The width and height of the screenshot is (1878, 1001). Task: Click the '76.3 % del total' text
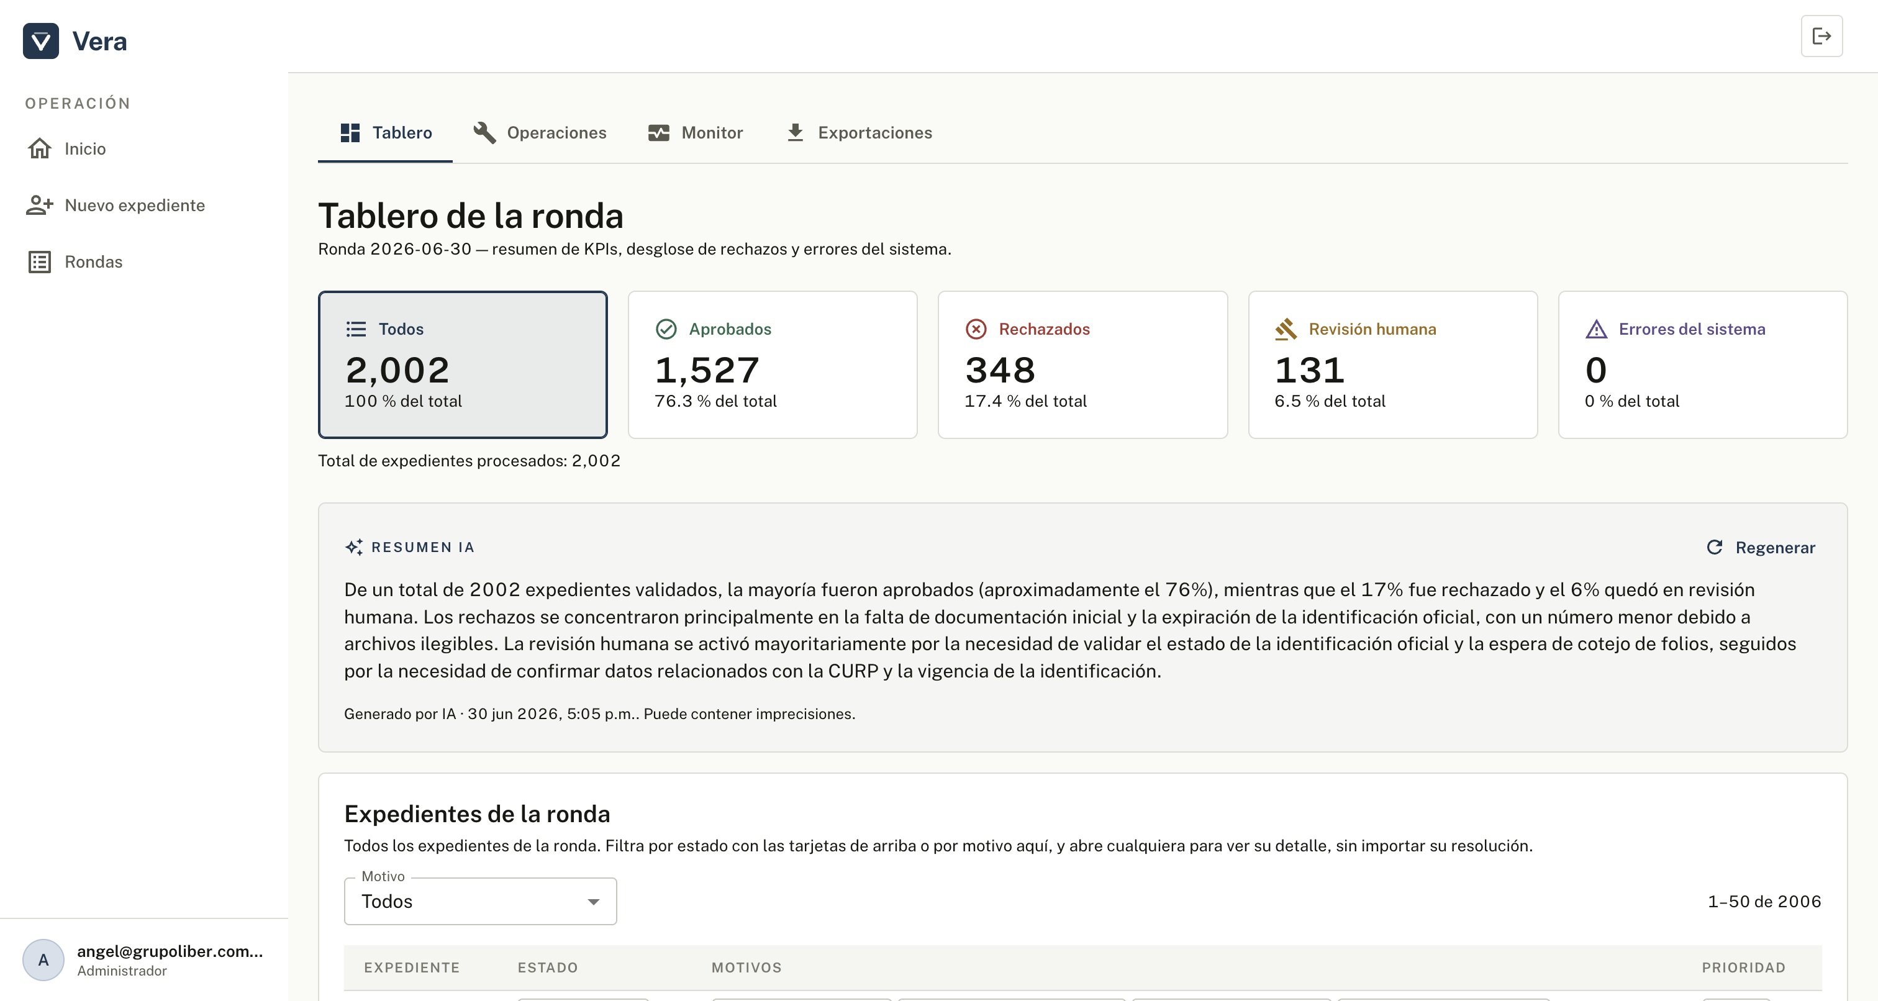(x=715, y=401)
